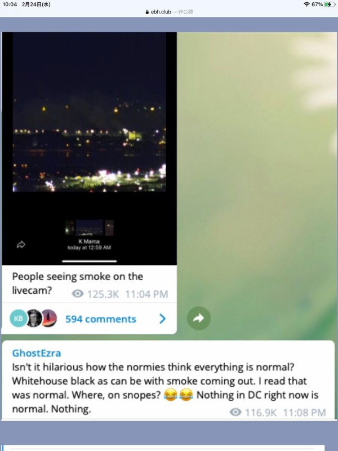Tap the 10:04 clock in status bar
This screenshot has width=338, height=451.
pos(10,5)
